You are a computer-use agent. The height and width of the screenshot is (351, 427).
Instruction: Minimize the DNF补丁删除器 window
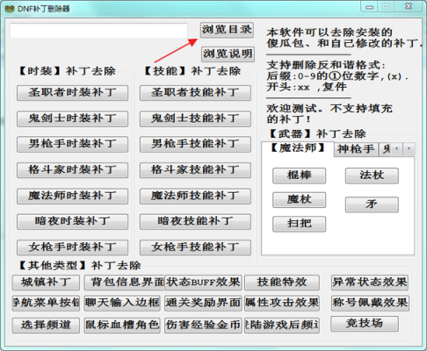[x=370, y=7]
